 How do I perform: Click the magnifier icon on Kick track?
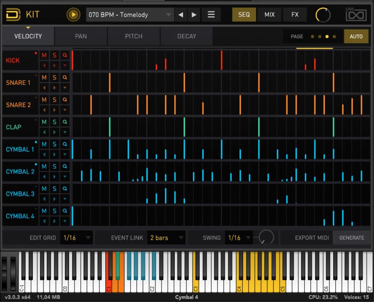(x=65, y=55)
